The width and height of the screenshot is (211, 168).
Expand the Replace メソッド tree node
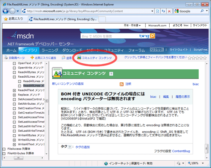(14, 95)
